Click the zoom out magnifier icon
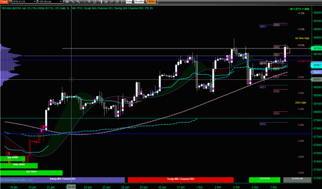Screen dimensions: 322x189 tap(84, 2)
